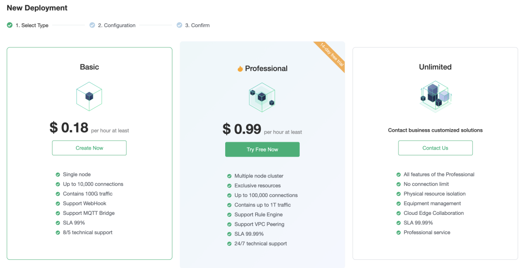This screenshot has width=523, height=268.
Task: Go to the 2. Configuration step
Action: [x=117, y=25]
